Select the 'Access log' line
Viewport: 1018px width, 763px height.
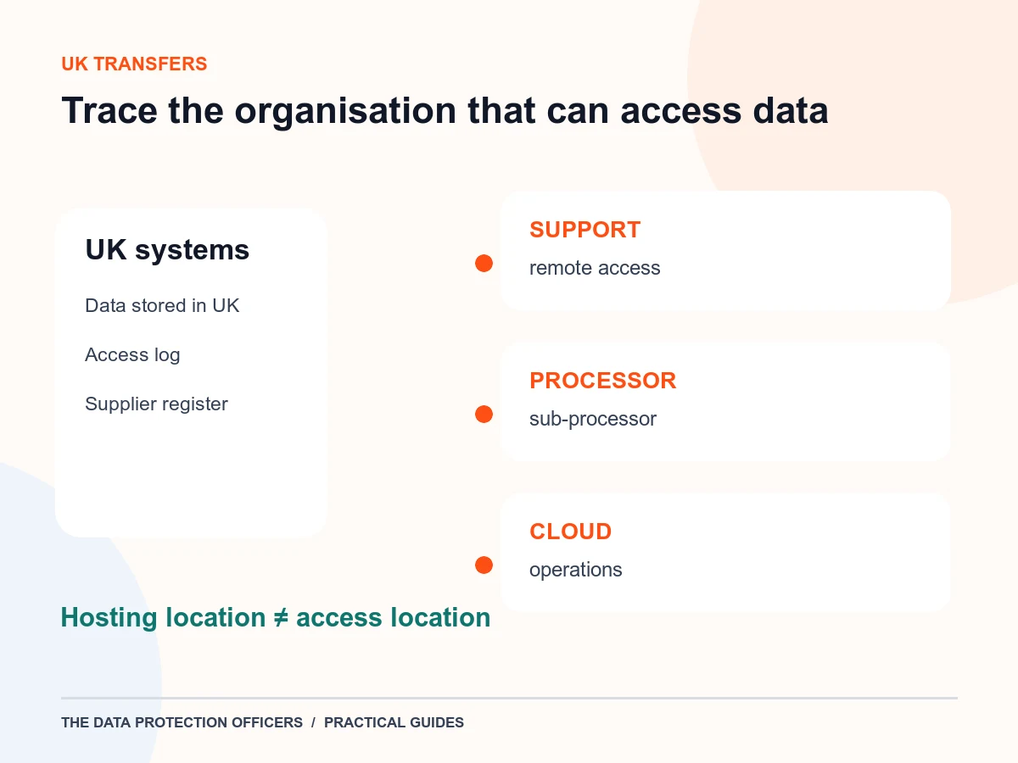(x=132, y=355)
